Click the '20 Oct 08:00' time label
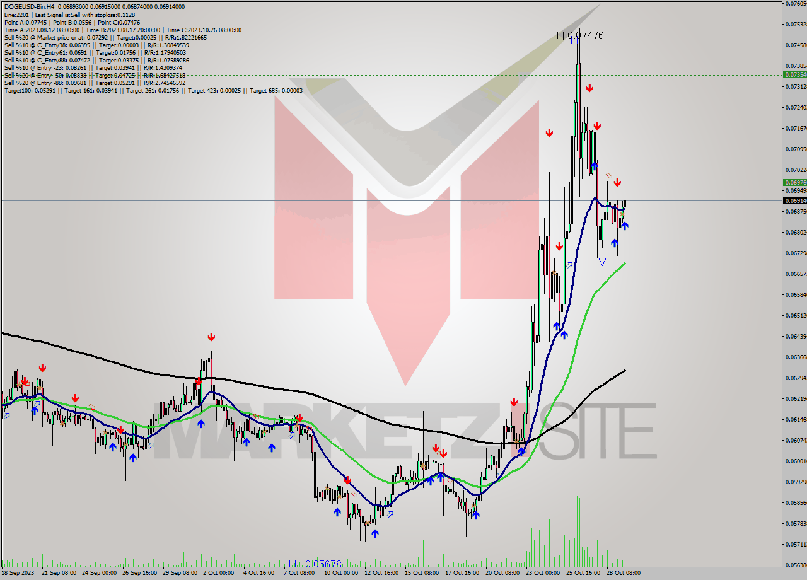This screenshot has height=580, width=807. (502, 573)
